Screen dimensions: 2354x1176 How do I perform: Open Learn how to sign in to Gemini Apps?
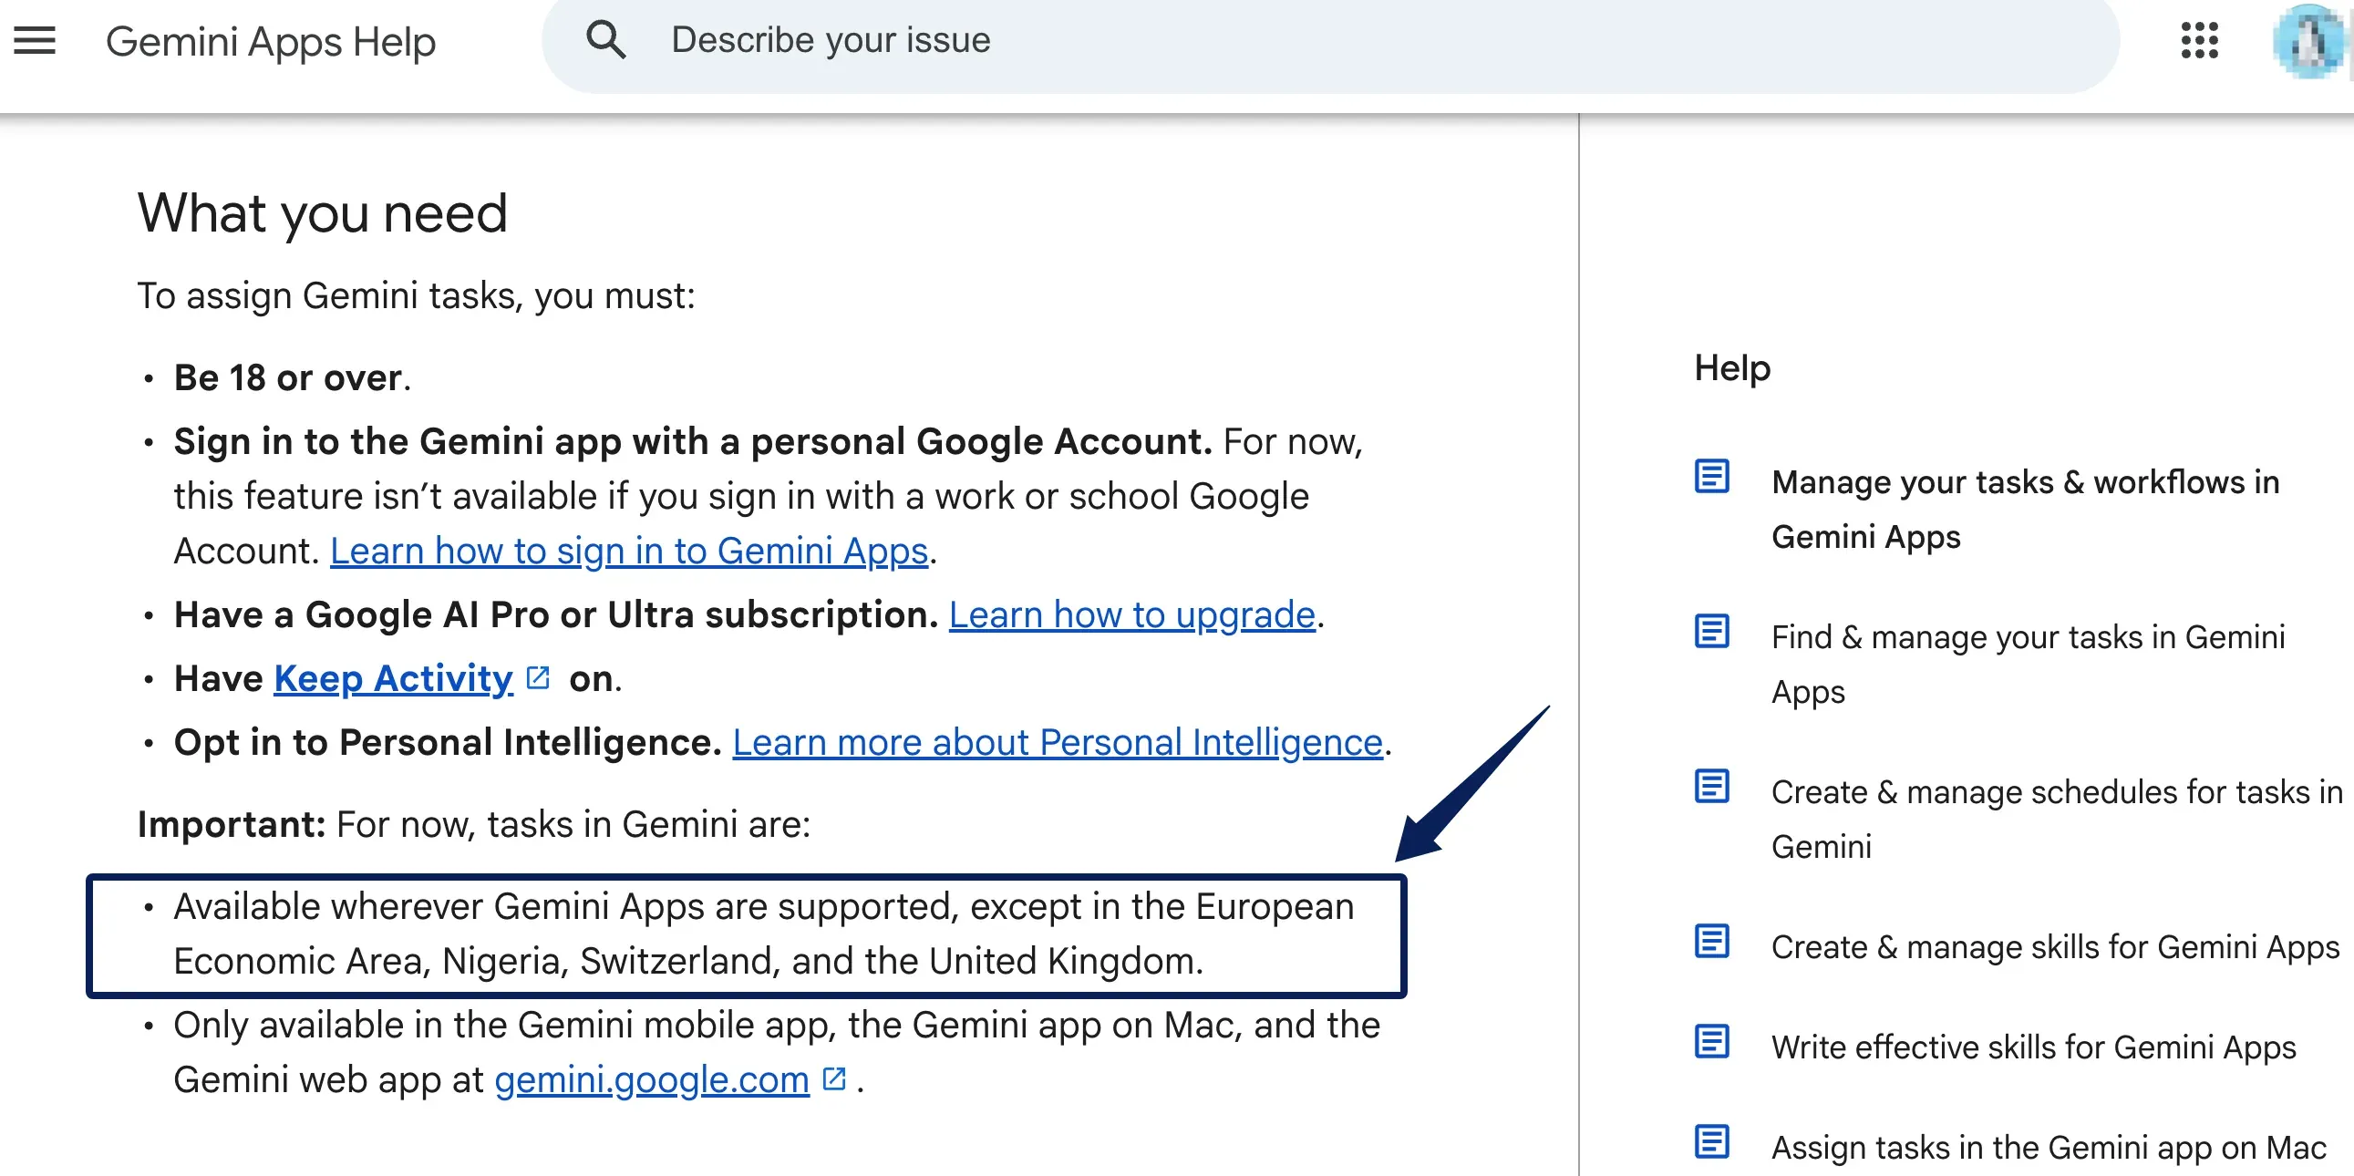(x=629, y=551)
